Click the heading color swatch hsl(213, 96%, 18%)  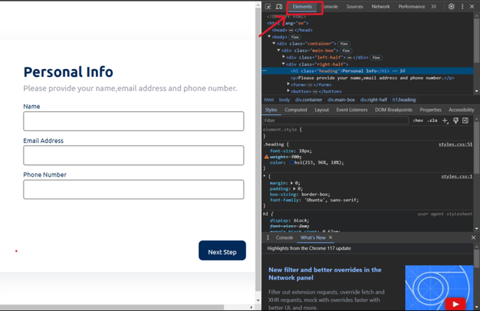click(292, 162)
